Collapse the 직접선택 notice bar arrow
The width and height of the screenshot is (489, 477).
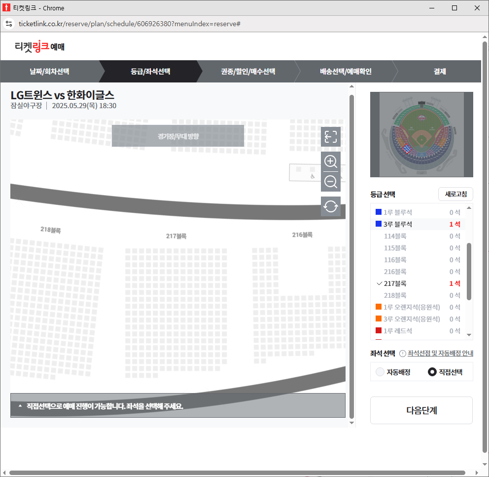click(x=20, y=406)
